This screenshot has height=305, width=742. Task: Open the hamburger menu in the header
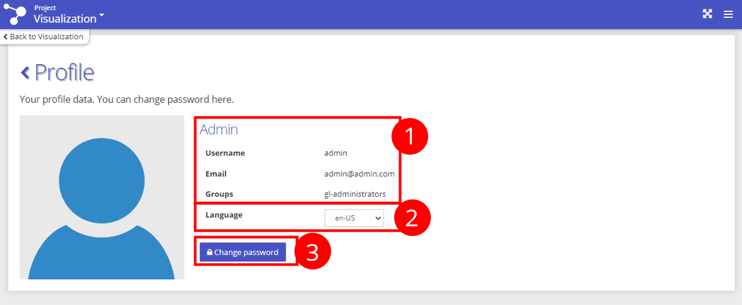[x=728, y=15]
